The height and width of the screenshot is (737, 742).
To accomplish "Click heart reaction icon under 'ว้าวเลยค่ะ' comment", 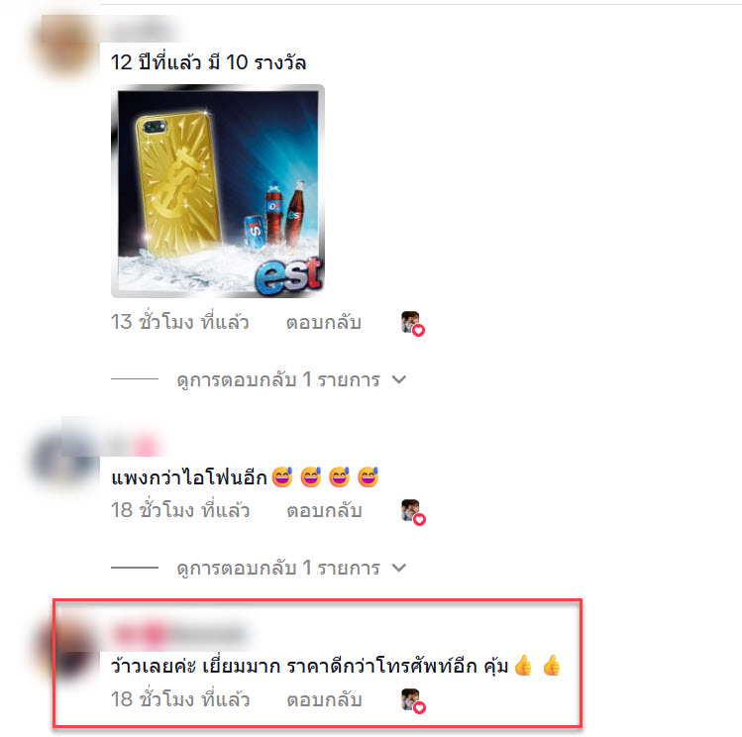I will (x=413, y=700).
